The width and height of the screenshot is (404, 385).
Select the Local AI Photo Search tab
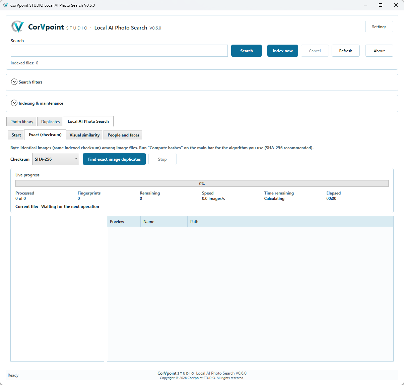[x=88, y=121]
